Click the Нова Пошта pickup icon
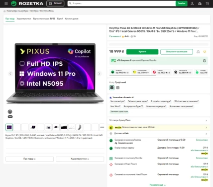Image resolution: width=213 pixels, height=187 pixels. [111, 165]
